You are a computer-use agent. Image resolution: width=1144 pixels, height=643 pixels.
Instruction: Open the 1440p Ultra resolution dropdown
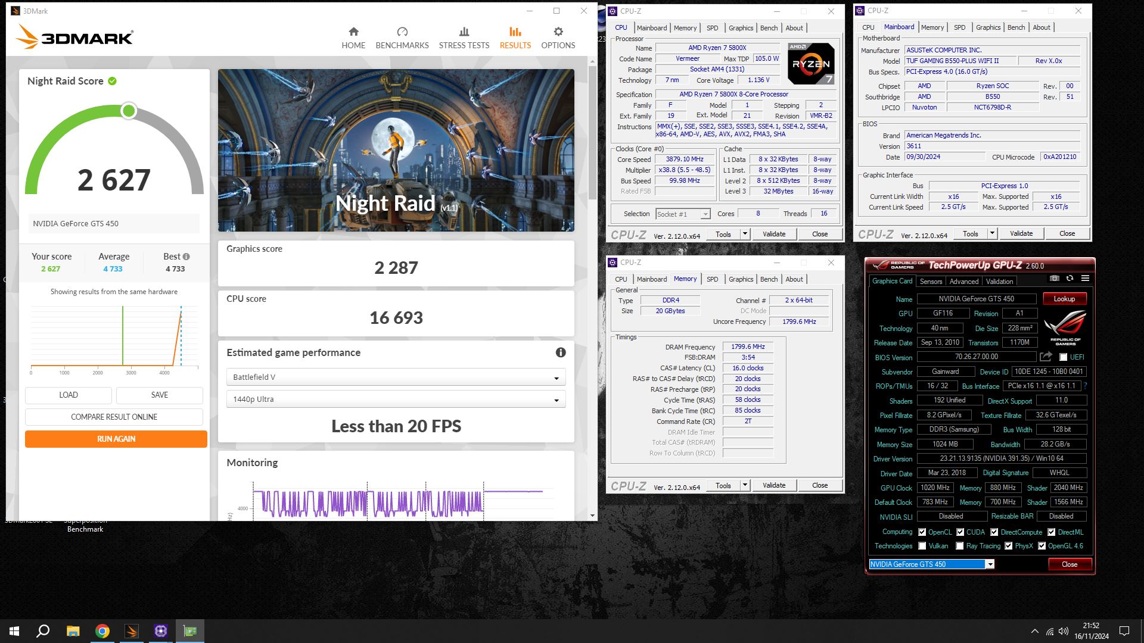click(x=396, y=399)
